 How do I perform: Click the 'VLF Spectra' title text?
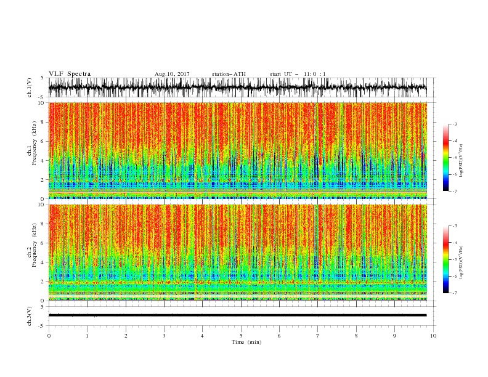(70, 74)
